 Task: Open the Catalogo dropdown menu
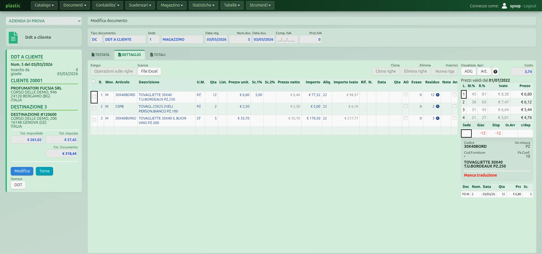(x=44, y=5)
